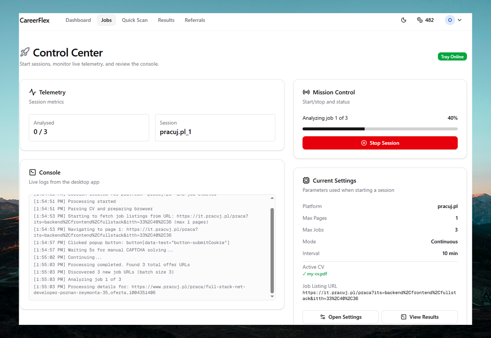Open the View Results button

click(x=420, y=317)
